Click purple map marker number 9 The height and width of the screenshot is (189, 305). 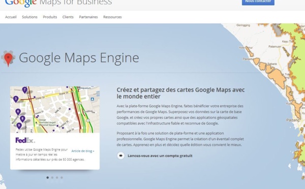click(x=19, y=126)
